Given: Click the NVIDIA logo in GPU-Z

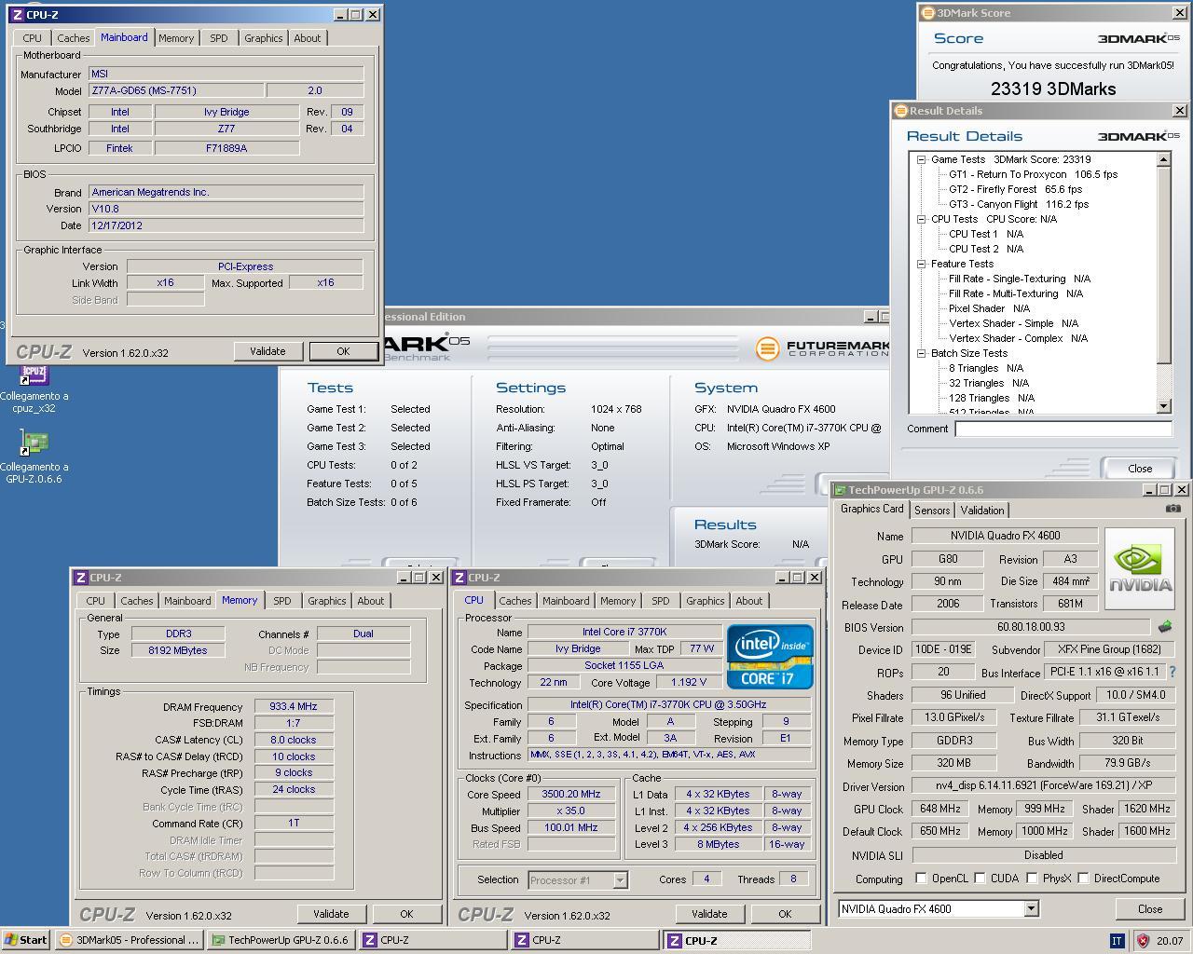Looking at the screenshot, I should (x=1139, y=570).
